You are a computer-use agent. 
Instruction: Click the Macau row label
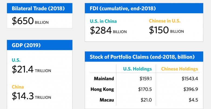pyautogui.click(x=106, y=100)
